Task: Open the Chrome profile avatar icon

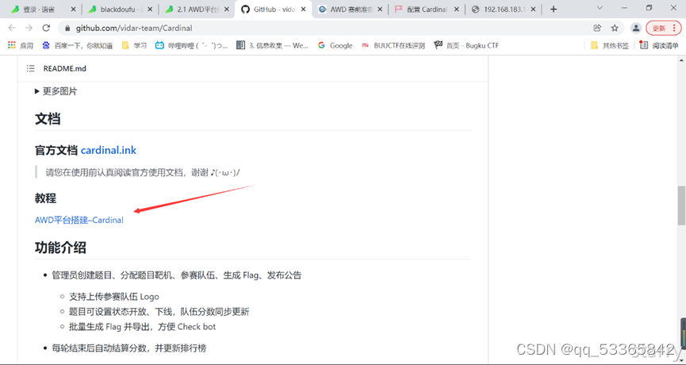Action: 636,28
